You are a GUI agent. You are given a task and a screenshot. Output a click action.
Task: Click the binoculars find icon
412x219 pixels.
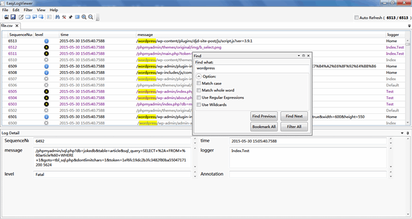57,17
